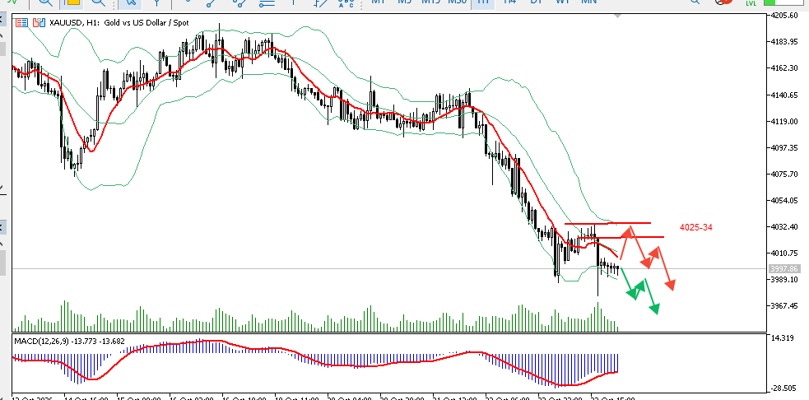The height and width of the screenshot is (400, 809).
Task: Open the Depth of Market icon beside XAUUSD title
Action: [21, 23]
